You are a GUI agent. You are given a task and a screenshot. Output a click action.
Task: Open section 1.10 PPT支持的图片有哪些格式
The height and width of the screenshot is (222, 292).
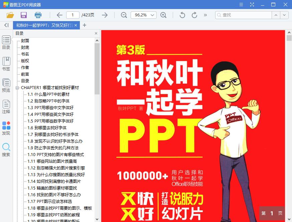[x=56, y=155]
